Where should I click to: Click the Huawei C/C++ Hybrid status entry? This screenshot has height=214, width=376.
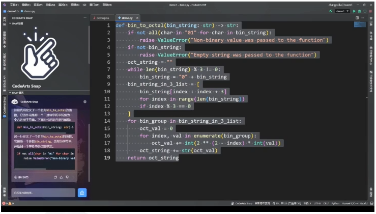point(355,203)
